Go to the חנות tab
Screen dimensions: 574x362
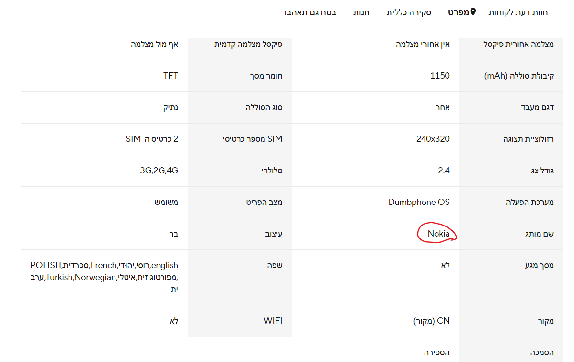pos(361,12)
